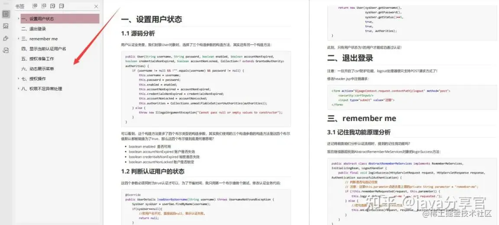Image resolution: width=499 pixels, height=225 pixels.
Task: Jump to bookmark 二、退出登录
Action: tap(34, 29)
